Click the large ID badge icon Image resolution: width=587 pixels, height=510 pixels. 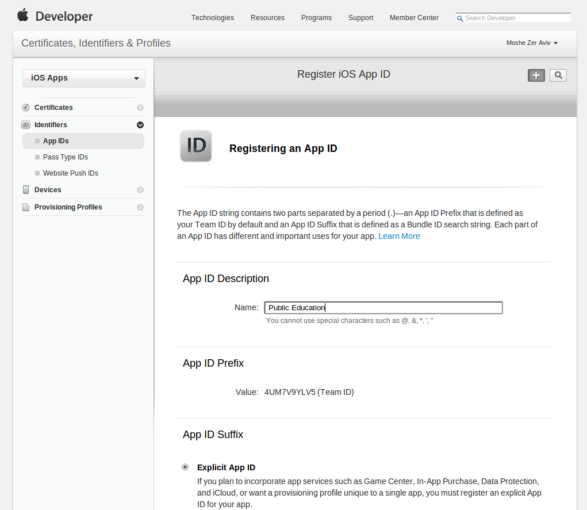[196, 146]
